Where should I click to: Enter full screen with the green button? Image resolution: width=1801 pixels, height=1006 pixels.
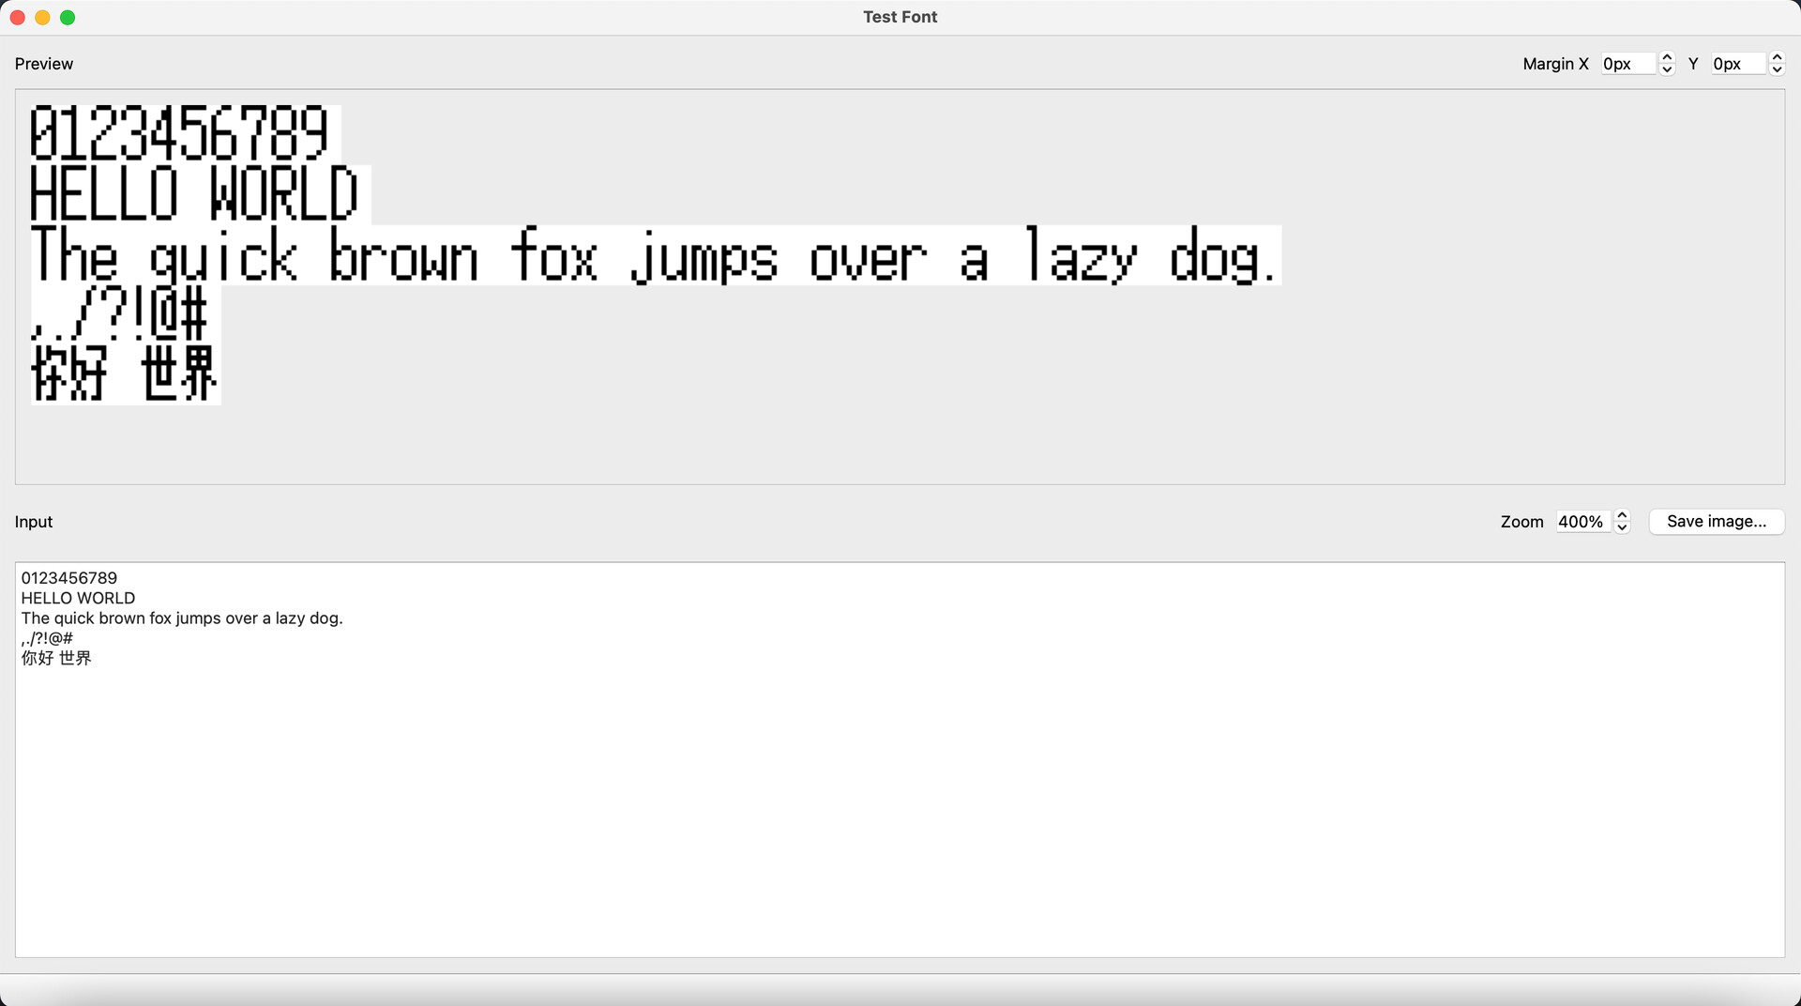coord(68,16)
